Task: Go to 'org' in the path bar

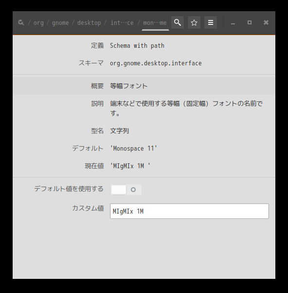Action: coord(38,23)
